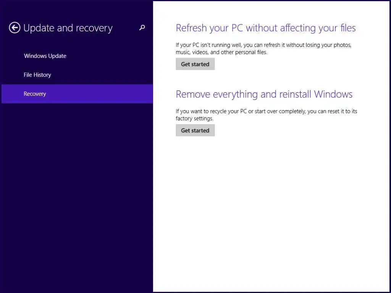Viewport: 391px width, 293px height.
Task: Go back using the circled arrow icon
Action: [x=15, y=27]
